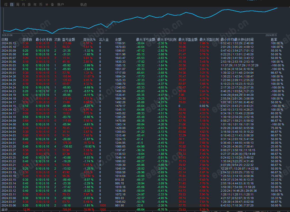Viewport: 290px width, 212px height.
Task: Open the 周 weekly tab
Action: click(x=18, y=4)
